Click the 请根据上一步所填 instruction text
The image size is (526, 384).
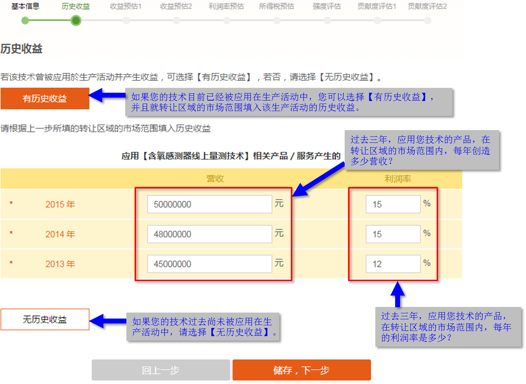click(x=105, y=129)
